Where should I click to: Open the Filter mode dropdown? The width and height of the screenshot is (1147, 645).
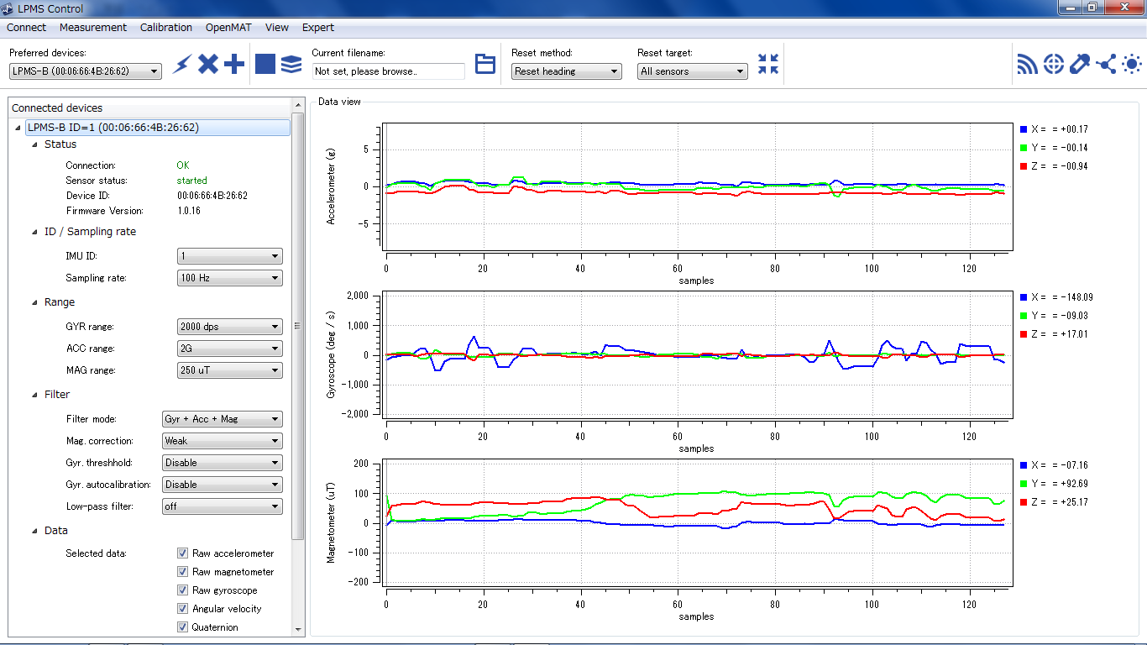click(x=223, y=419)
